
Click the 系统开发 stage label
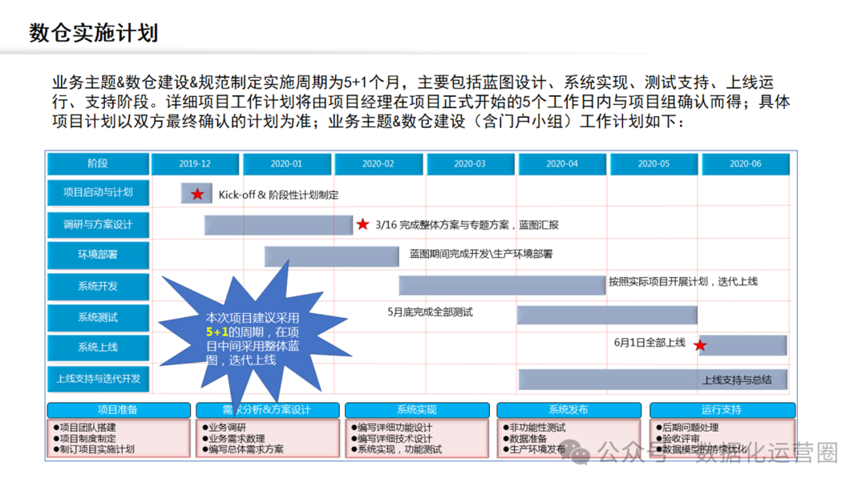point(98,286)
